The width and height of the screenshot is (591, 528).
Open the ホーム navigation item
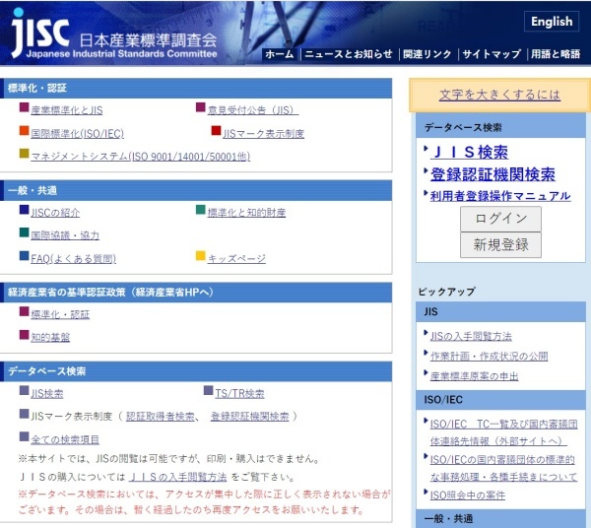(280, 54)
